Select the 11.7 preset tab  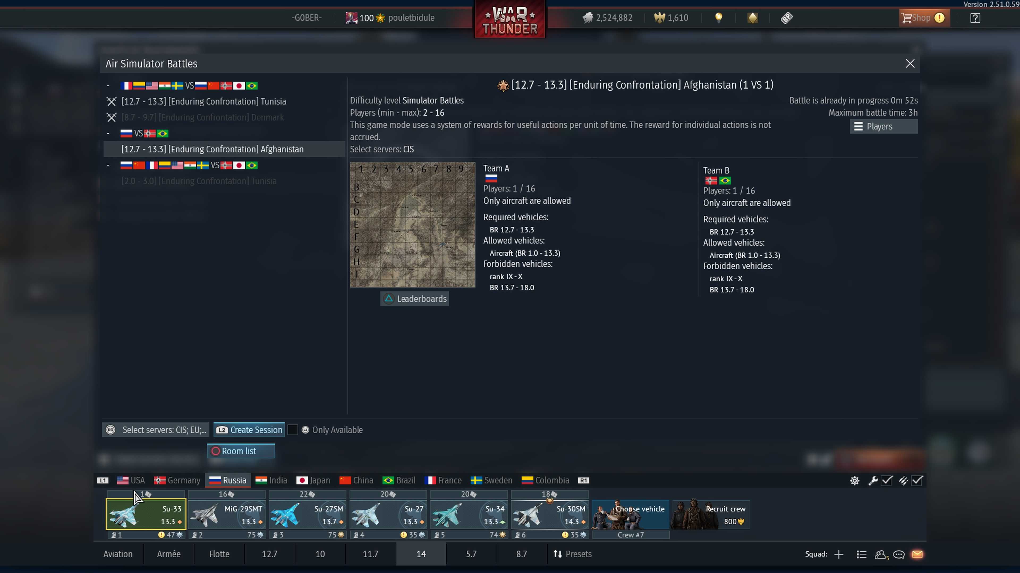pyautogui.click(x=370, y=554)
